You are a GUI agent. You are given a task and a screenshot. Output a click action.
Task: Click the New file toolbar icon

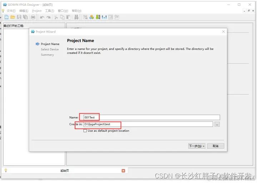click(x=6, y=17)
